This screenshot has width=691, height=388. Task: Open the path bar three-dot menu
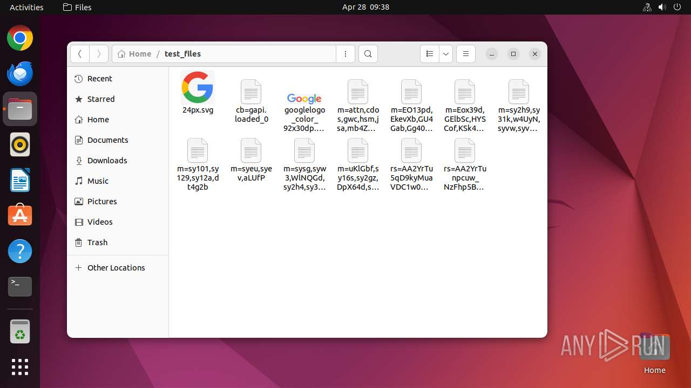click(345, 54)
